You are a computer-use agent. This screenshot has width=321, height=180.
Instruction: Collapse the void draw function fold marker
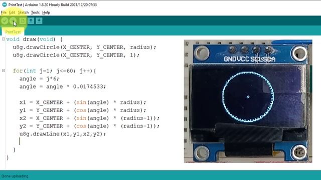4,39
